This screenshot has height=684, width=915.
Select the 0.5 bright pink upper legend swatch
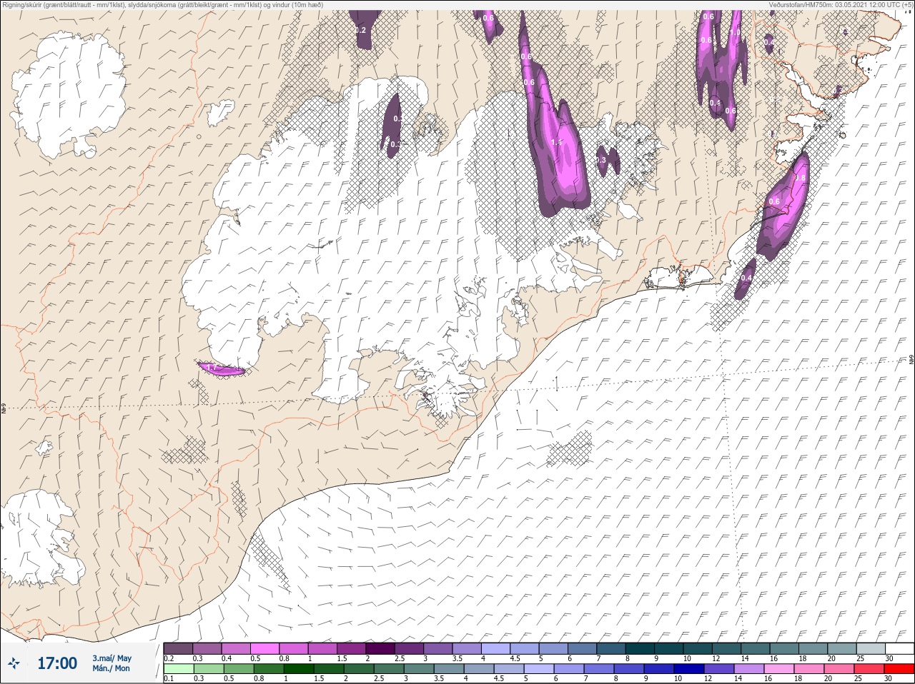(264, 648)
